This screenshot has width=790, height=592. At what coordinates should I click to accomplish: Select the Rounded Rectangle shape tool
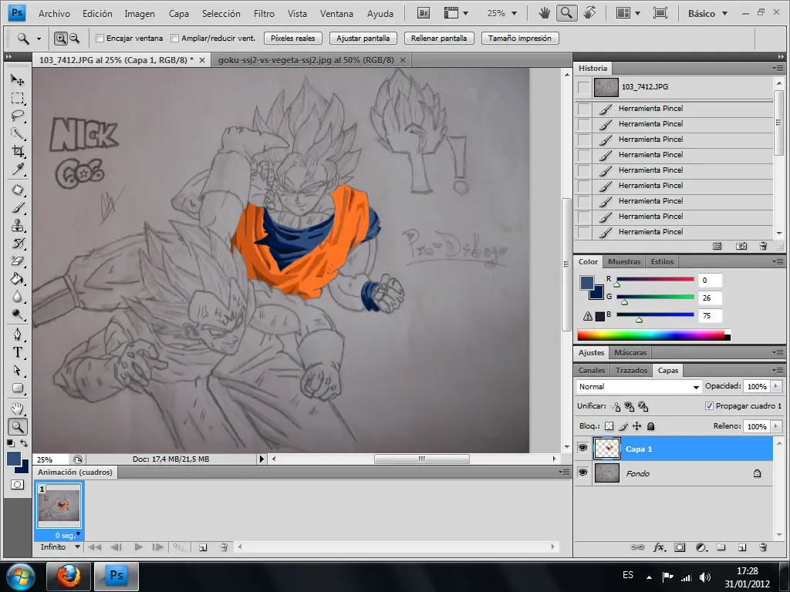tap(17, 388)
